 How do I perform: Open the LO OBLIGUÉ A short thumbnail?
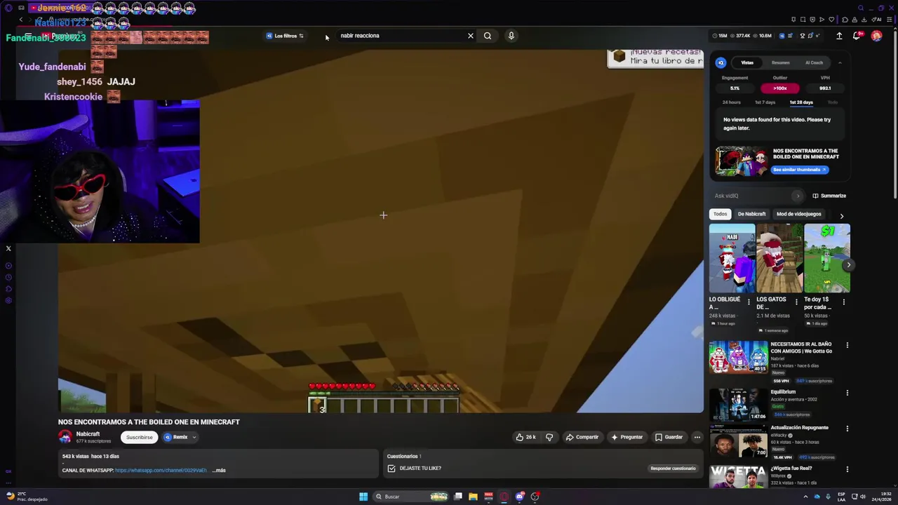tap(732, 258)
